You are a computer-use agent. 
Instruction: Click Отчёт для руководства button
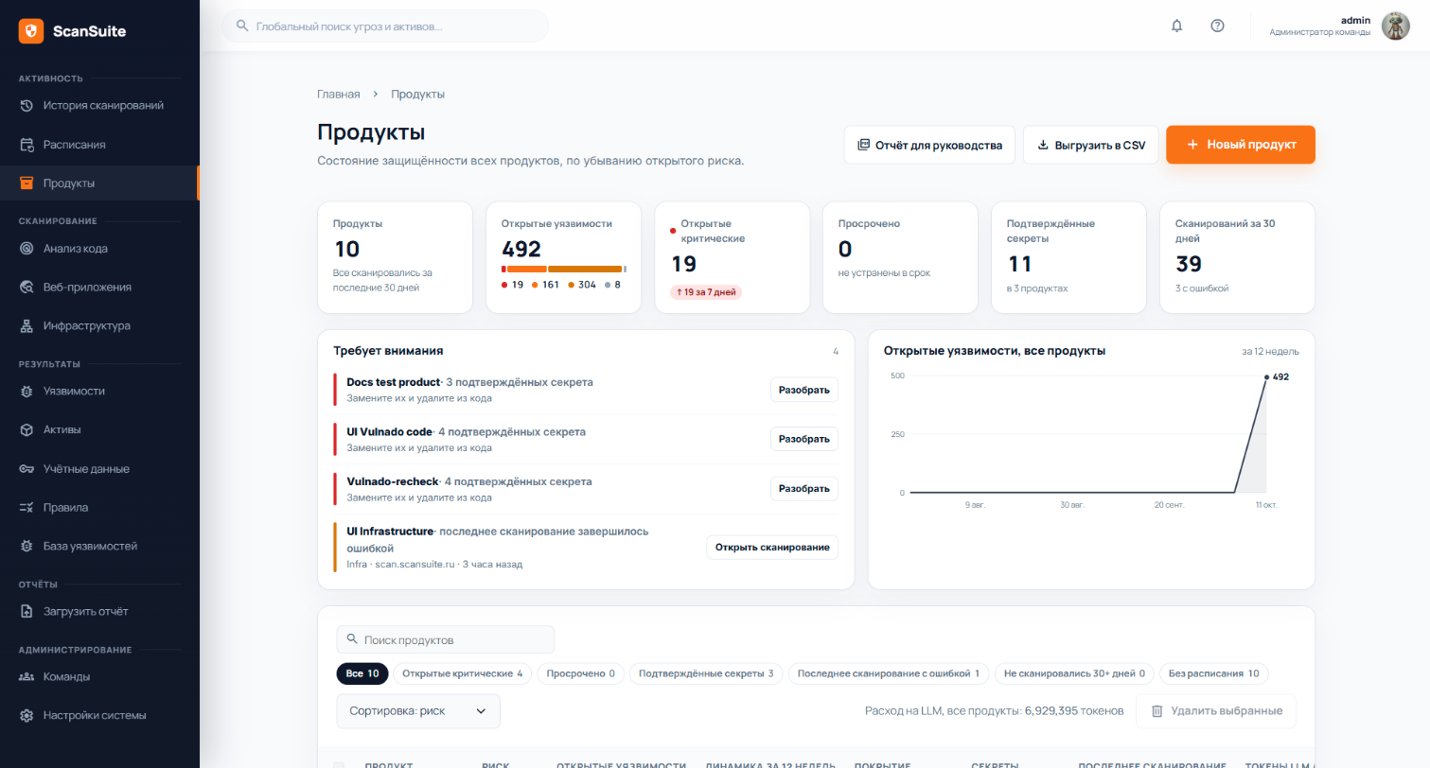[929, 145]
